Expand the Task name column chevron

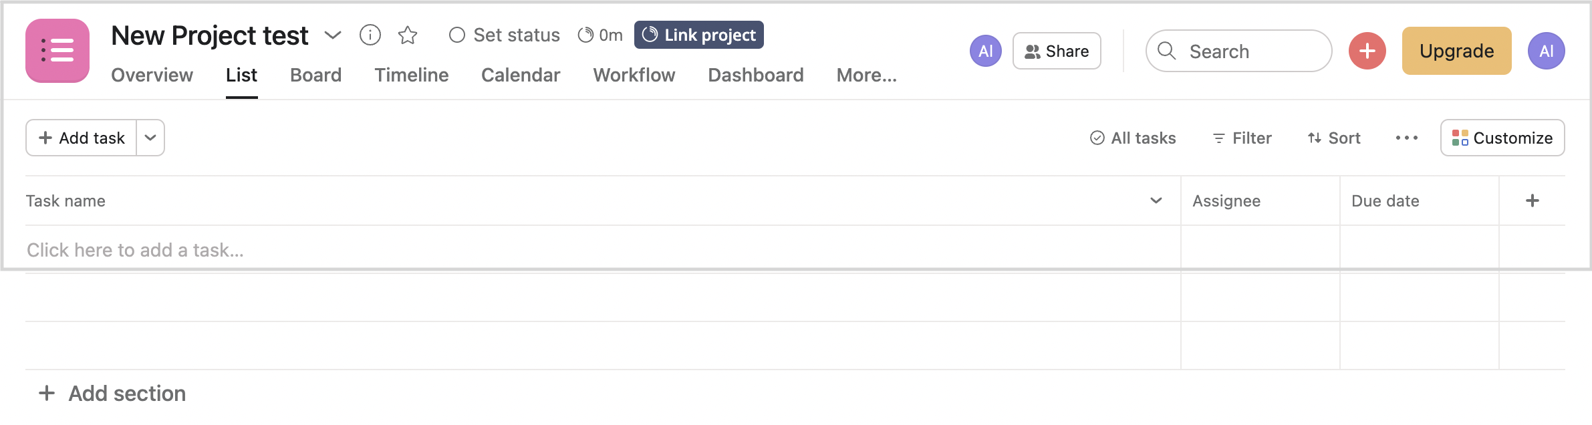[x=1156, y=200]
